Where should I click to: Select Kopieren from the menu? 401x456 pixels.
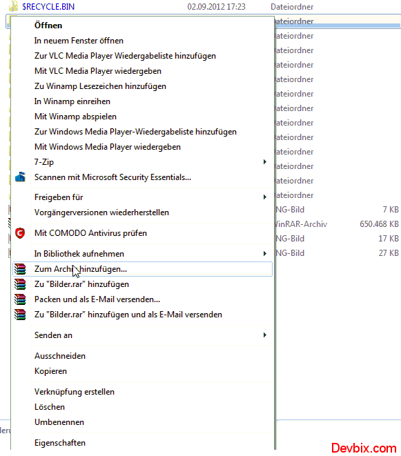[x=143, y=371]
